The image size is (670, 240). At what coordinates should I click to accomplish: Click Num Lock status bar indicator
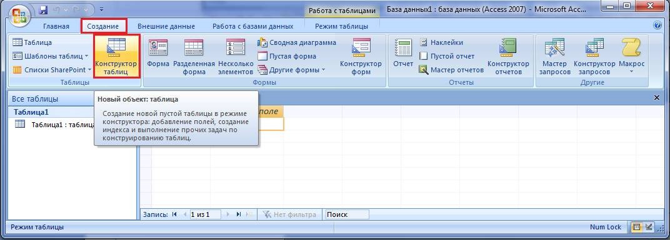click(606, 227)
